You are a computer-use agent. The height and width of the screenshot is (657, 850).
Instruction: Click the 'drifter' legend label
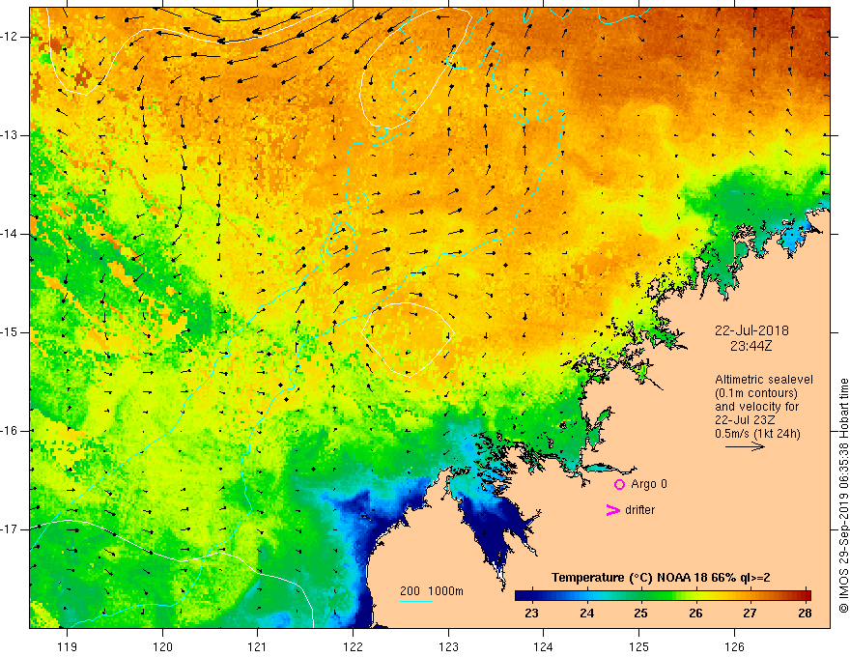click(639, 510)
